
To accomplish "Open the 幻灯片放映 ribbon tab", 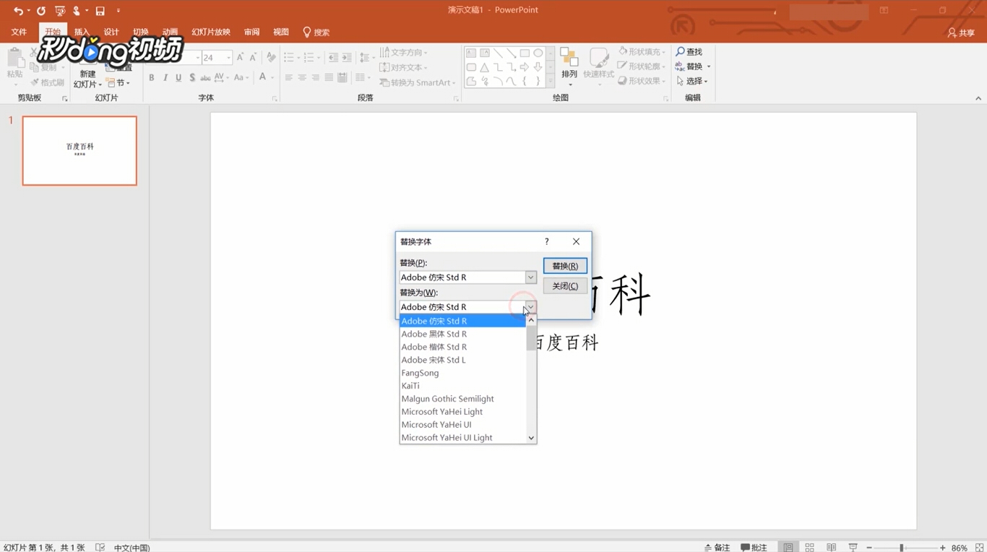I will (x=210, y=32).
